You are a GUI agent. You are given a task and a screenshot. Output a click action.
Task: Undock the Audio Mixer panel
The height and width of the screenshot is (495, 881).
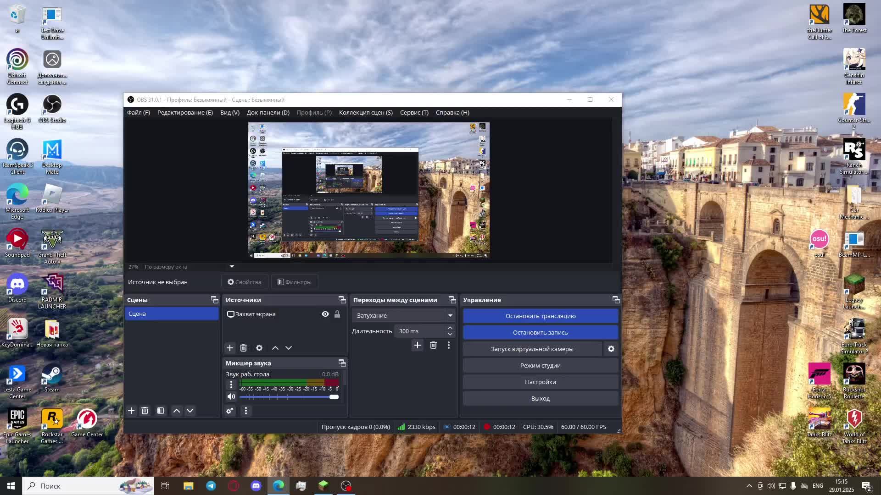tap(342, 363)
